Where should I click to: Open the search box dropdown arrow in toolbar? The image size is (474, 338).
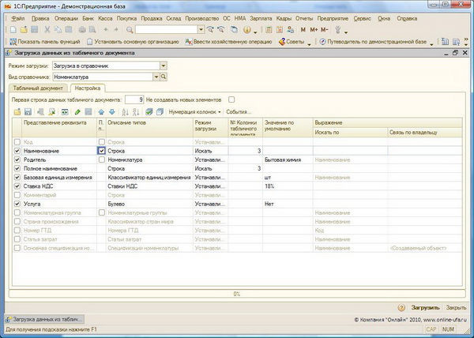tap(201, 29)
